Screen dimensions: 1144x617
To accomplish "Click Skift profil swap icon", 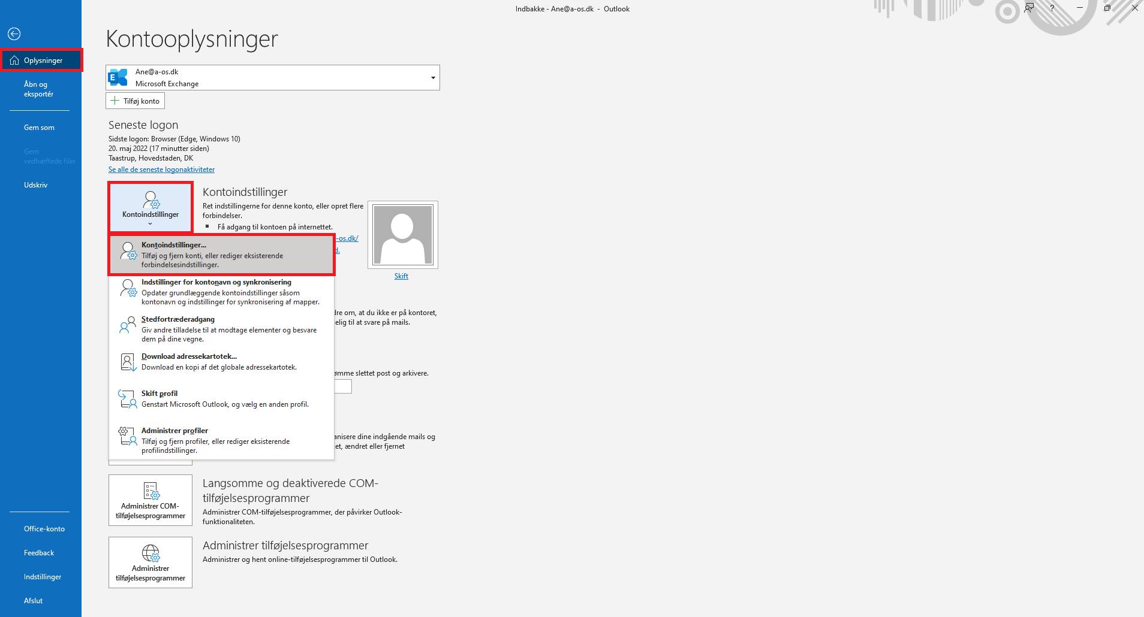I will tap(128, 399).
